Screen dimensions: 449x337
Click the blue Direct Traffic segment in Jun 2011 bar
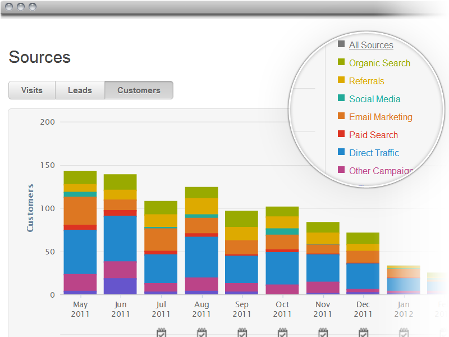coord(120,238)
